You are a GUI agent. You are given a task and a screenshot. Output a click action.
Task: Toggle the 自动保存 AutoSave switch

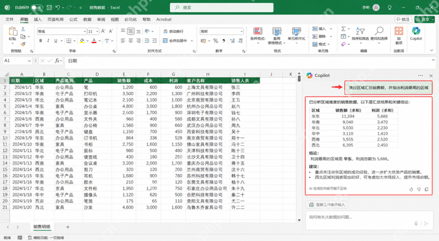36,8
